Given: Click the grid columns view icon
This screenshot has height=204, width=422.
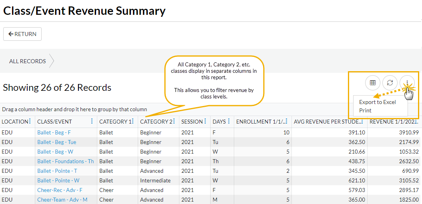Looking at the screenshot, I should pyautogui.click(x=373, y=83).
